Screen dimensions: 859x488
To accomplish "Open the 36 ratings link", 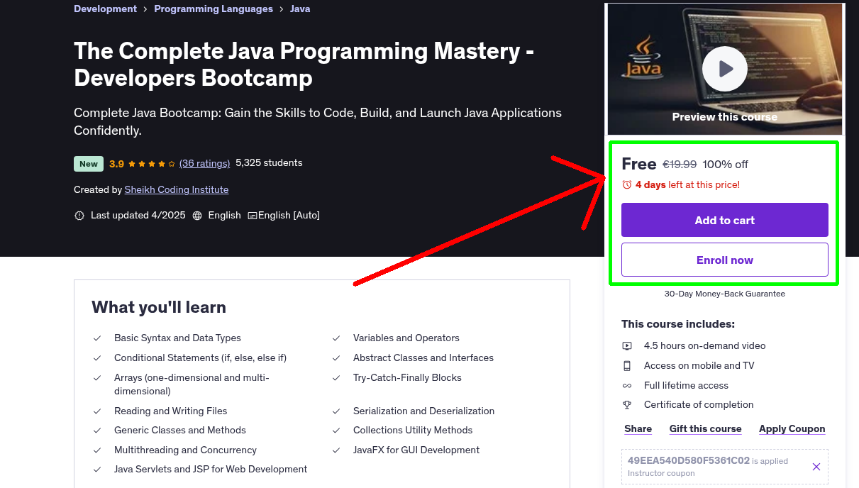I will tap(205, 163).
